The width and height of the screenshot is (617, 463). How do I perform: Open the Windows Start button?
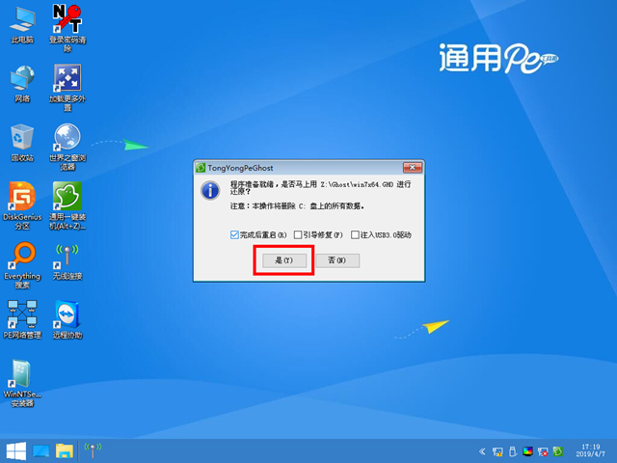point(16,451)
